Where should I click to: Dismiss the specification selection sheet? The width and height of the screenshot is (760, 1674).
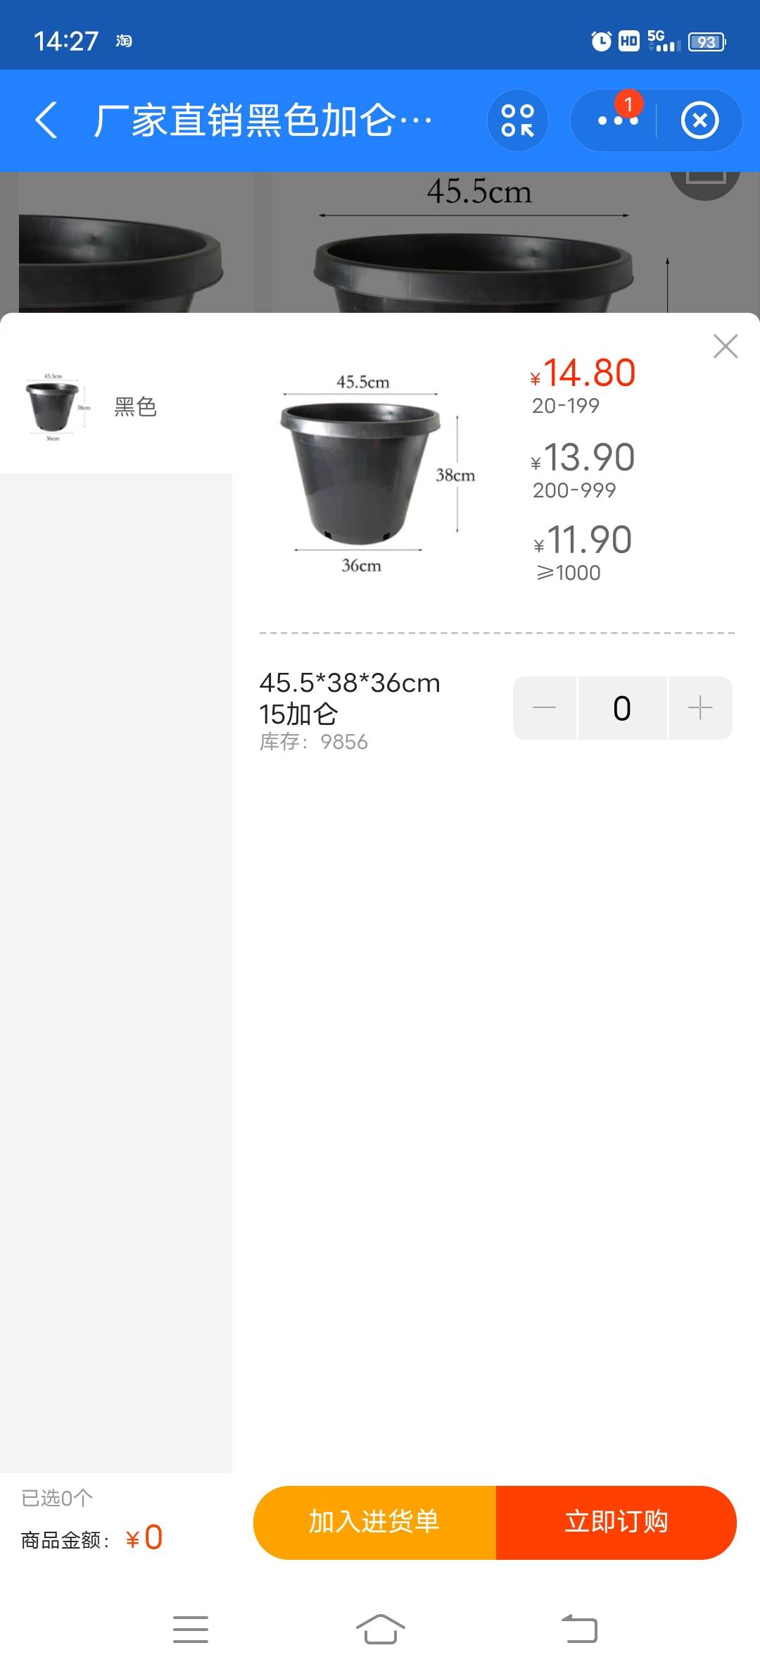pyautogui.click(x=725, y=347)
